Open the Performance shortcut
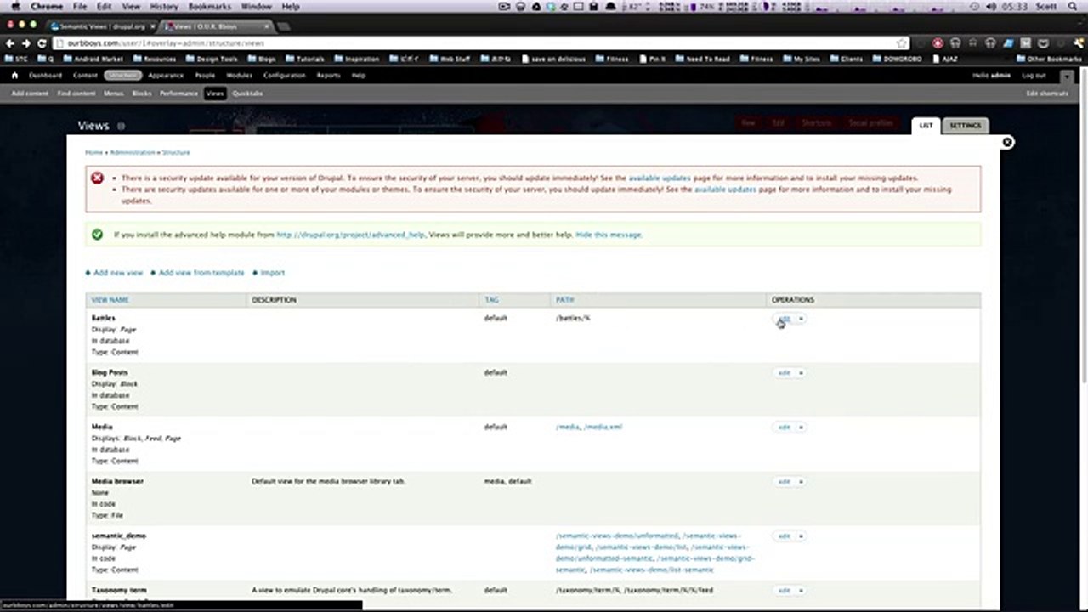 click(x=178, y=93)
